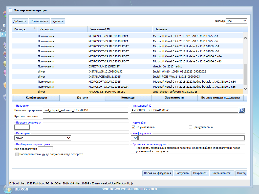Click the document icon in the title bar
The image size is (259, 194).
(x=11, y=10)
